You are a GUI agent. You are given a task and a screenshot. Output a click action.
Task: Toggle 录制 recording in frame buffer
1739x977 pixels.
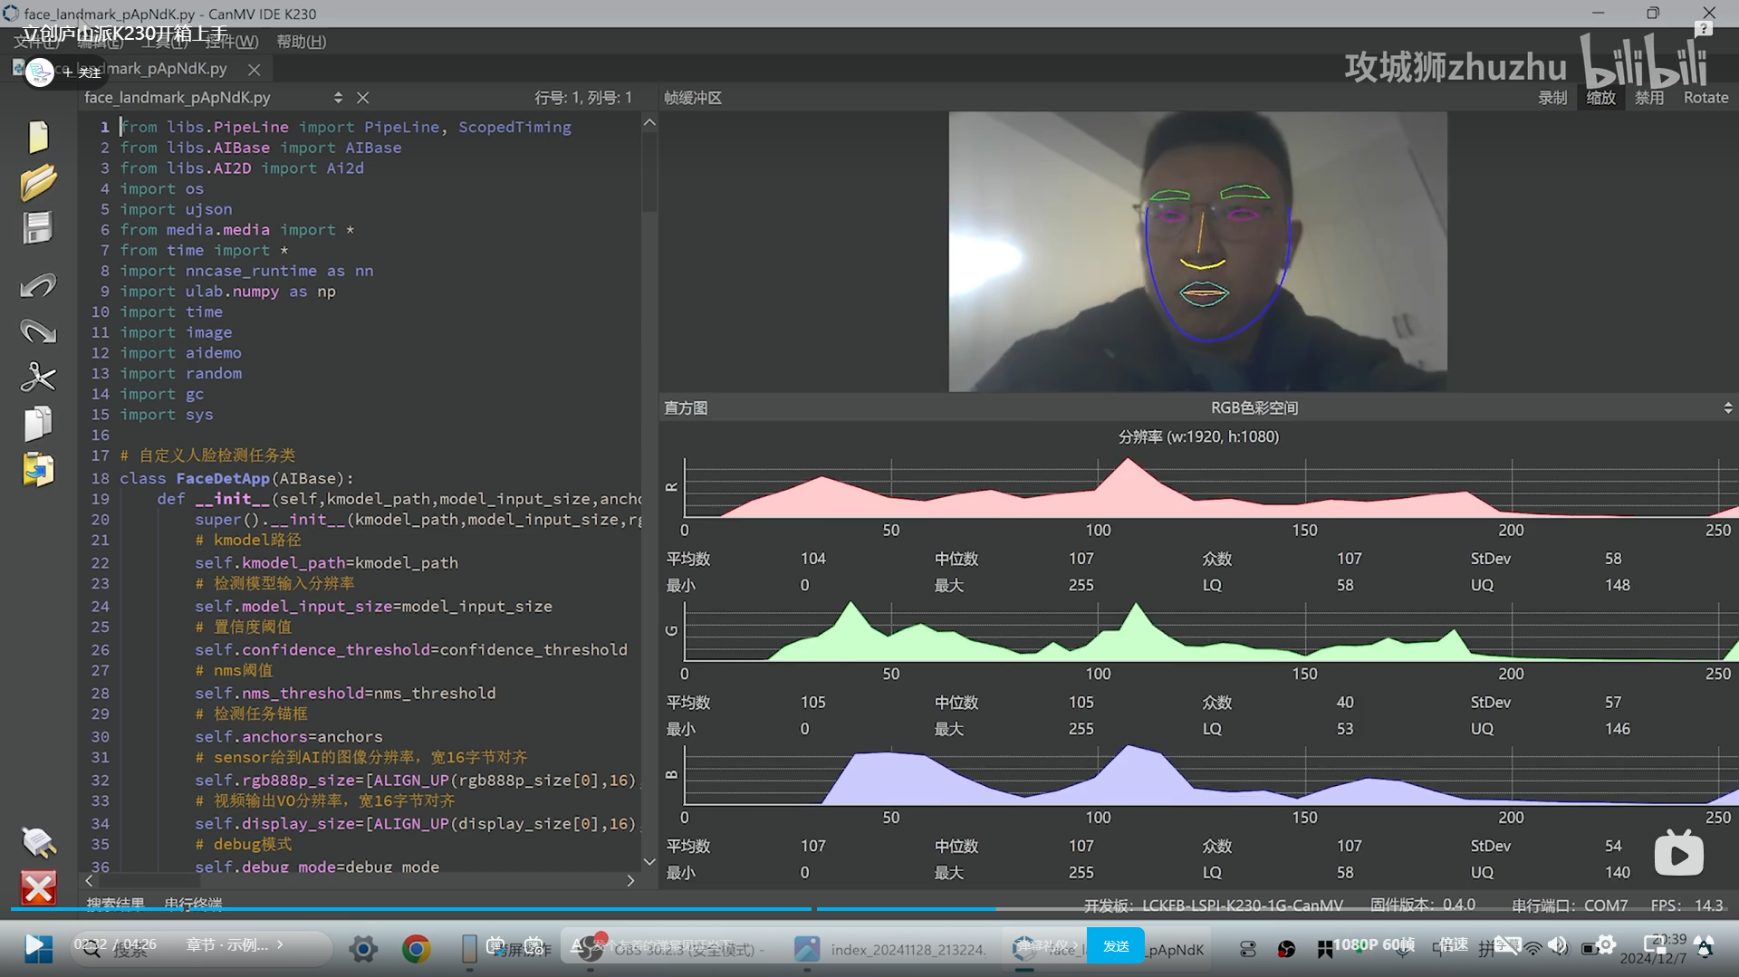tap(1552, 98)
